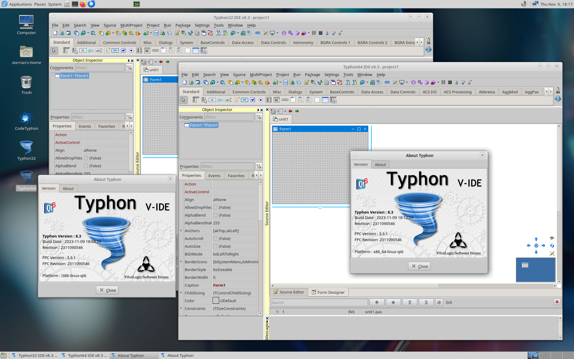
Task: Open Firefox from the top panel
Action: coord(83,4)
